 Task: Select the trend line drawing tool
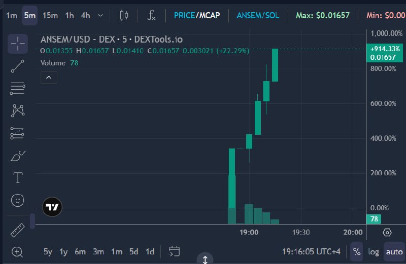point(18,66)
